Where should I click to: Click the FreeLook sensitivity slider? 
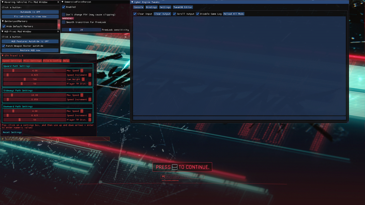[81, 30]
